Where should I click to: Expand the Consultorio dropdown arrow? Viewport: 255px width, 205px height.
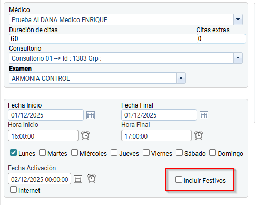[238, 58]
